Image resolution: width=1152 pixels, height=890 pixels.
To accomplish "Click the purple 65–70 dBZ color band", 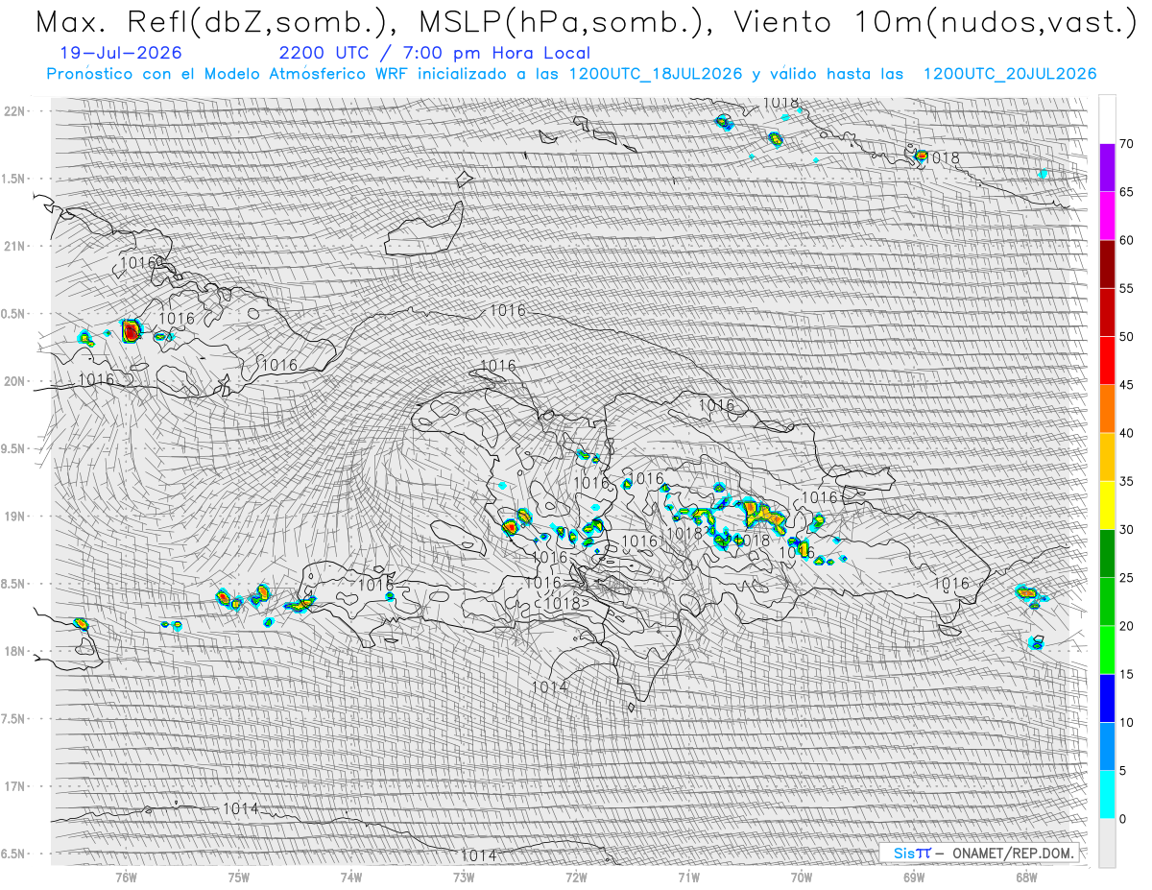I will (x=1107, y=168).
